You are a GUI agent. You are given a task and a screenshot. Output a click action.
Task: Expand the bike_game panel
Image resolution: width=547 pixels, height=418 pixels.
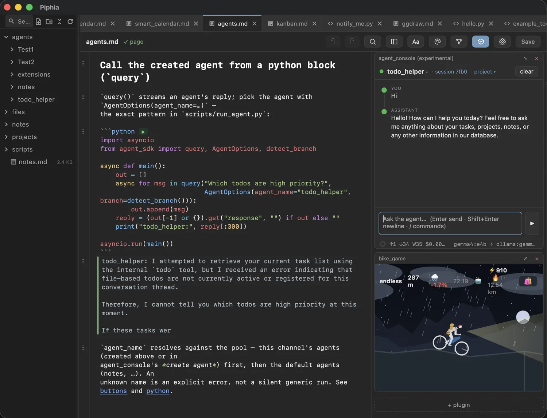pos(525,259)
